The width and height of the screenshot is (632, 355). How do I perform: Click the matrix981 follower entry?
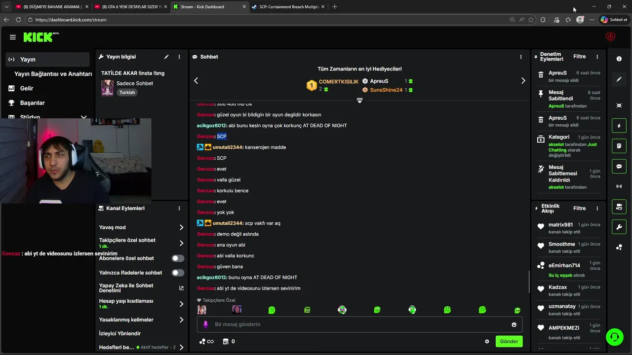point(569,228)
